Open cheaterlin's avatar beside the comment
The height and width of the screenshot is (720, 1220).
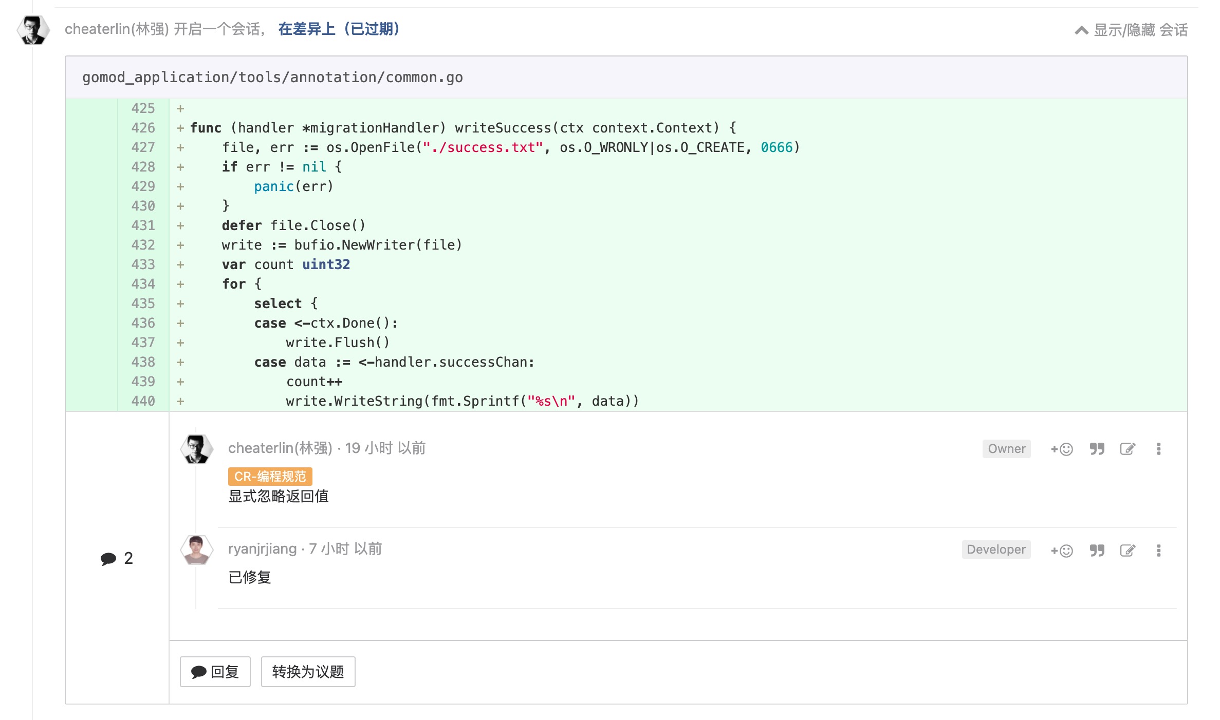(x=196, y=449)
